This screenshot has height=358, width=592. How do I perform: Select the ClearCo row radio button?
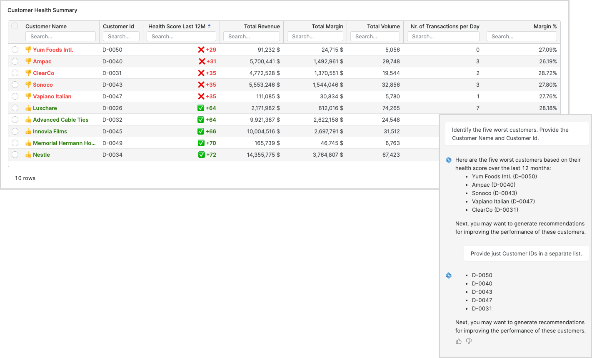click(x=15, y=73)
